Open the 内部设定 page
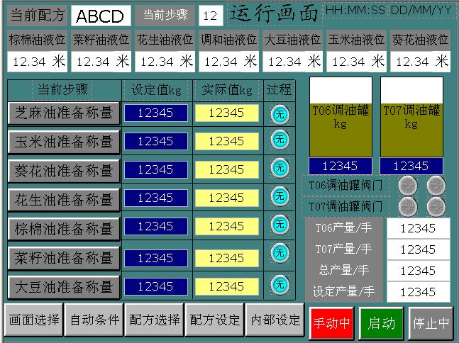The image size is (459, 343). pos(275,320)
